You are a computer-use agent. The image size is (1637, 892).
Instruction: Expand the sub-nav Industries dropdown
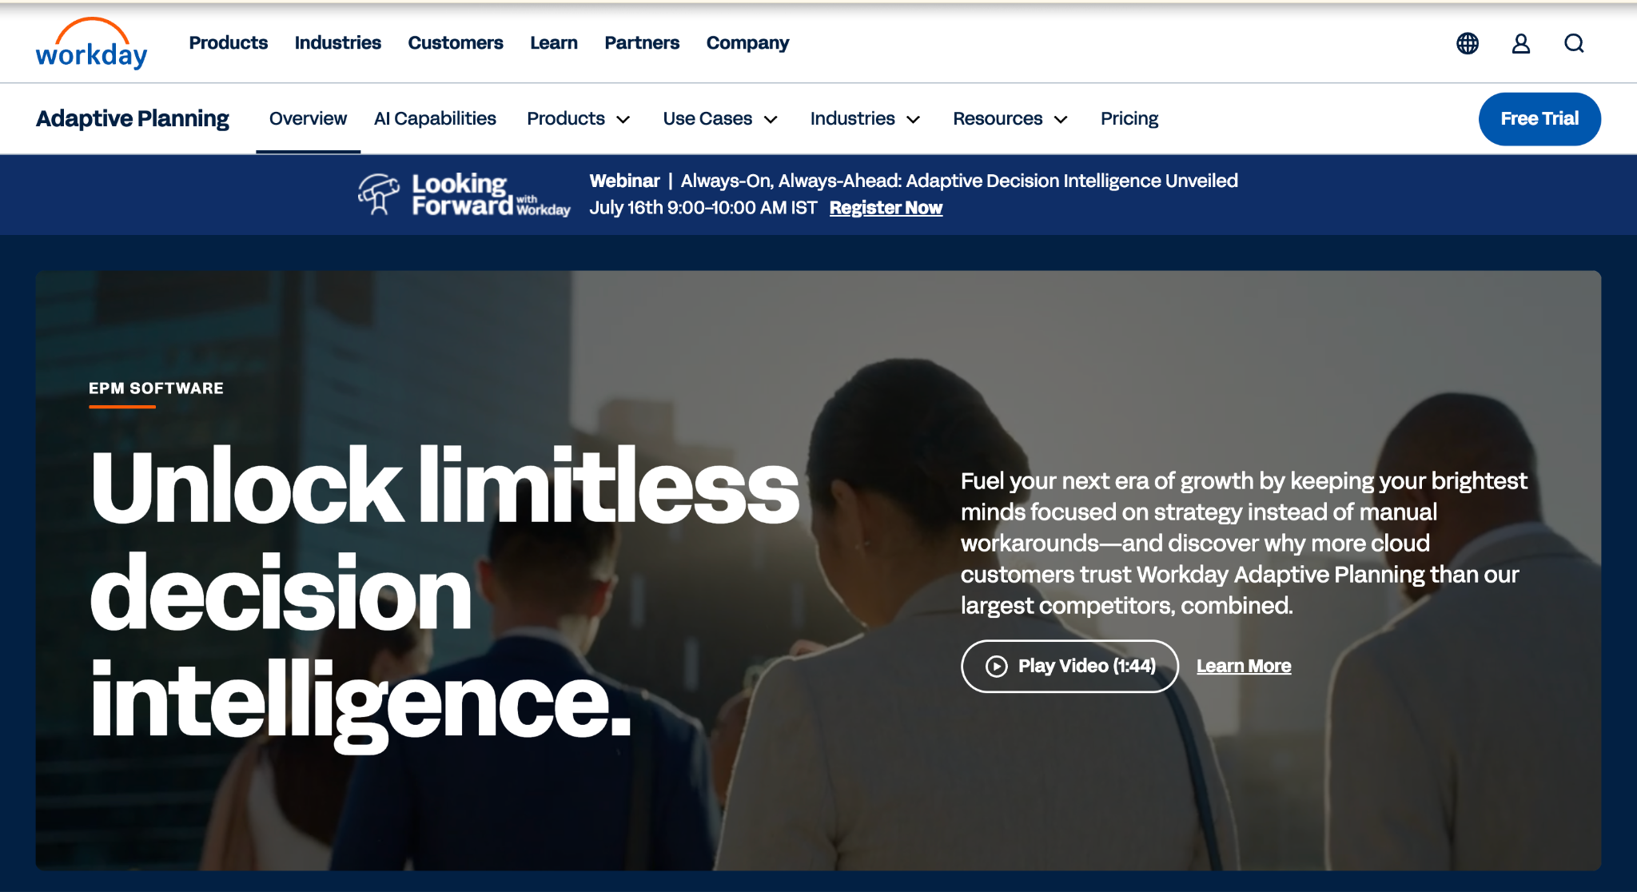tap(865, 118)
